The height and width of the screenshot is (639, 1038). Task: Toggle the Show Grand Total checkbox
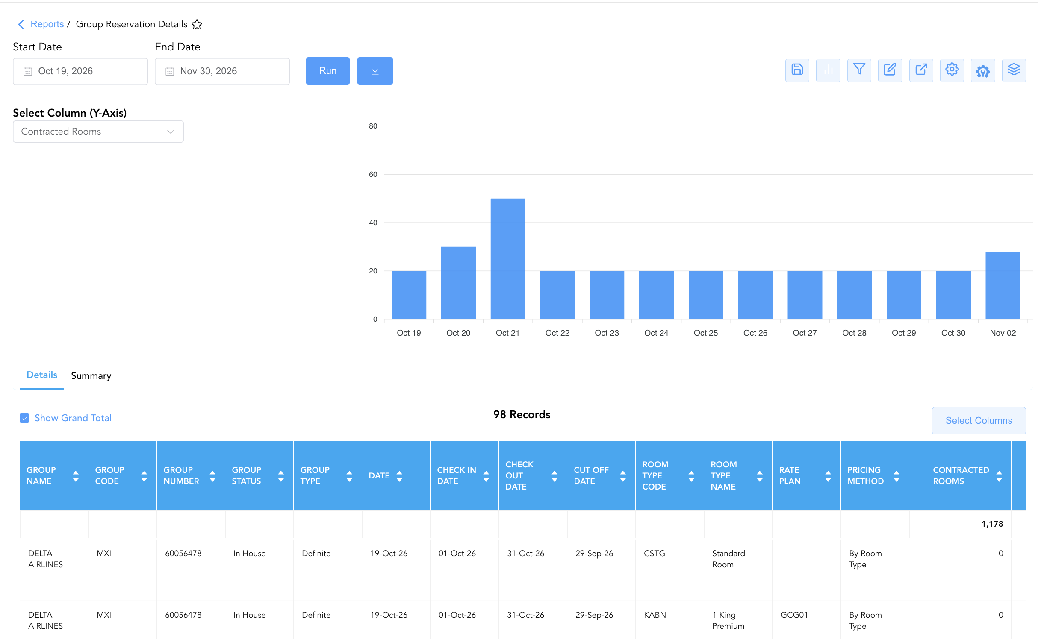point(24,418)
